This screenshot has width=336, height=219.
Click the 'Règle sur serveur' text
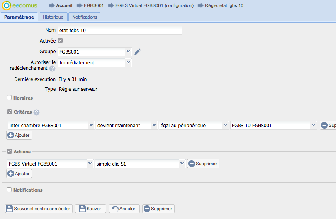coord(78,89)
